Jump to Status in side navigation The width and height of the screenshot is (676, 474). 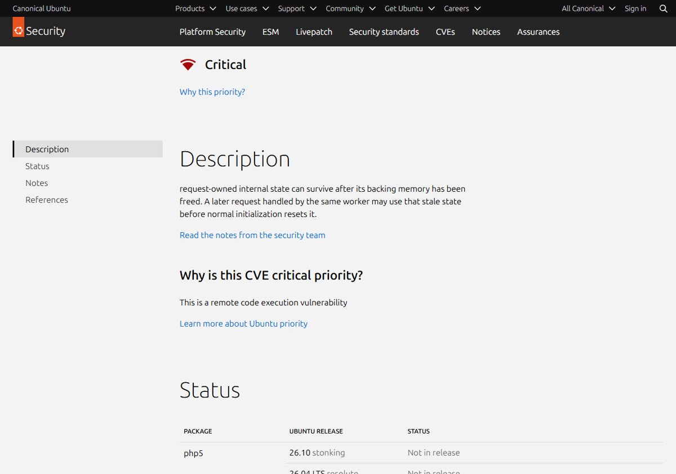coord(37,166)
